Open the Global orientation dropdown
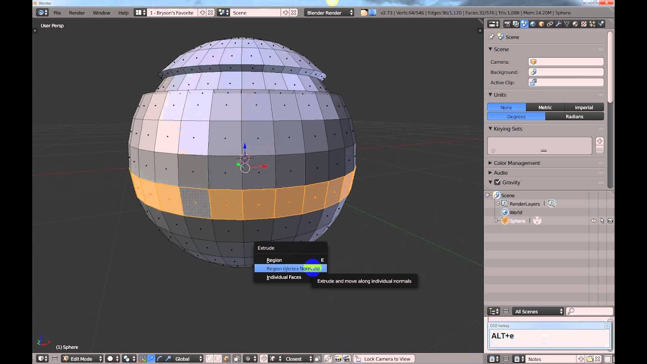Viewport: 647px width, 364px height. (188, 359)
